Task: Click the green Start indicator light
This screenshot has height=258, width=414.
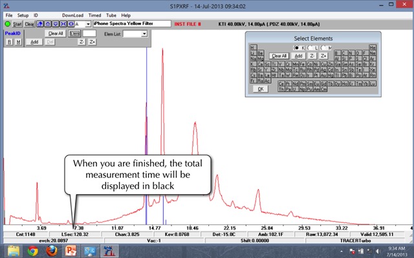Action: click(x=7, y=24)
